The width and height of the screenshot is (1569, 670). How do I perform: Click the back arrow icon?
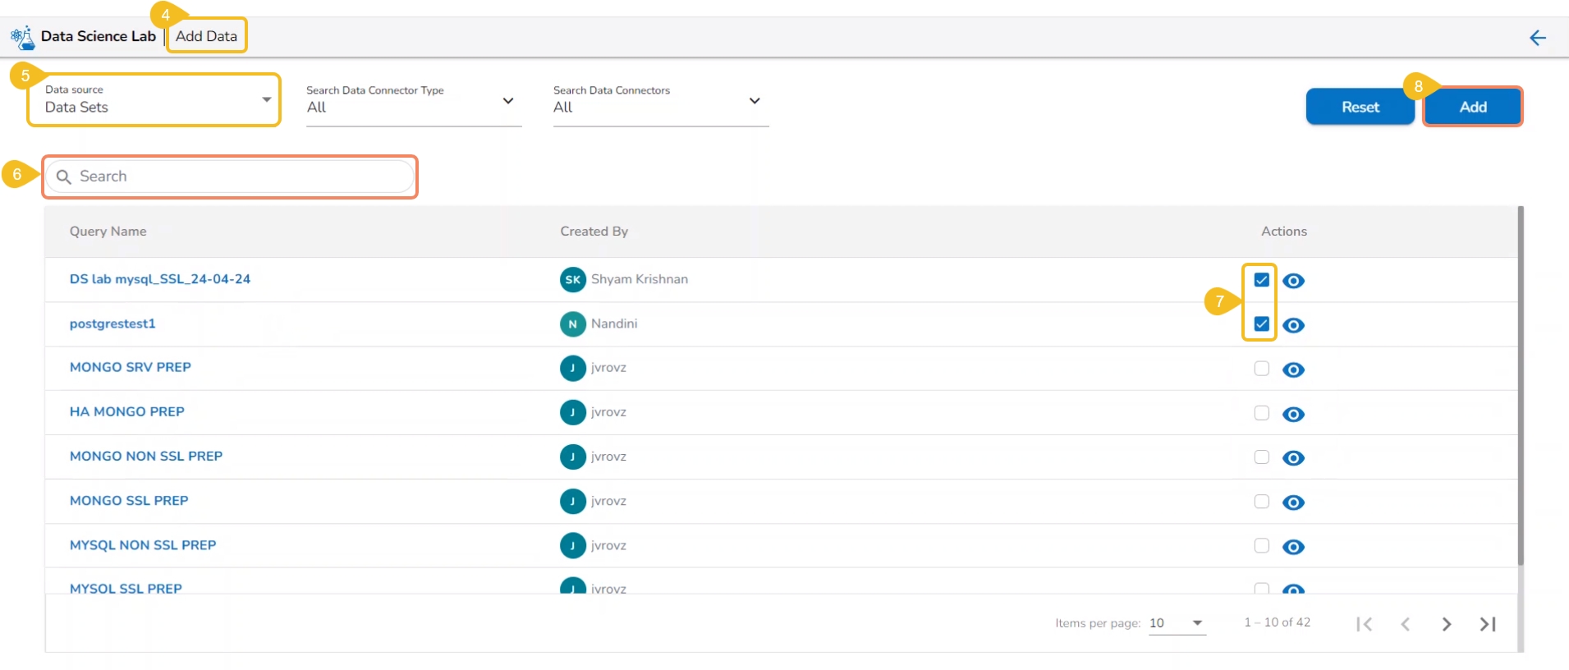coord(1537,38)
